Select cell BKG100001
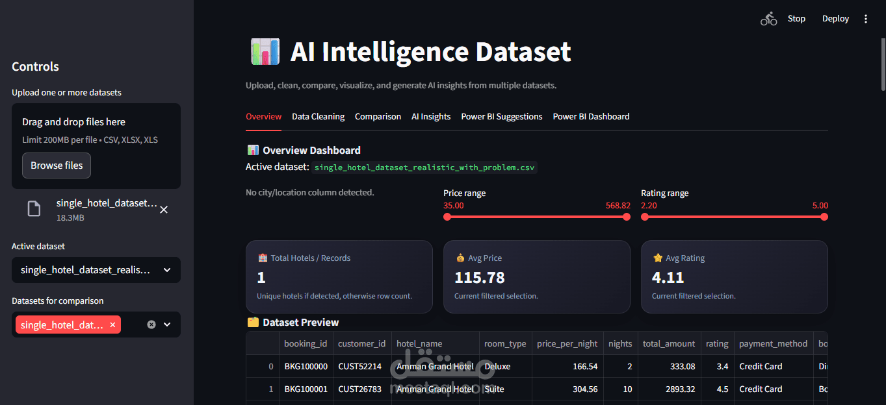Image resolution: width=886 pixels, height=405 pixels. pos(306,389)
